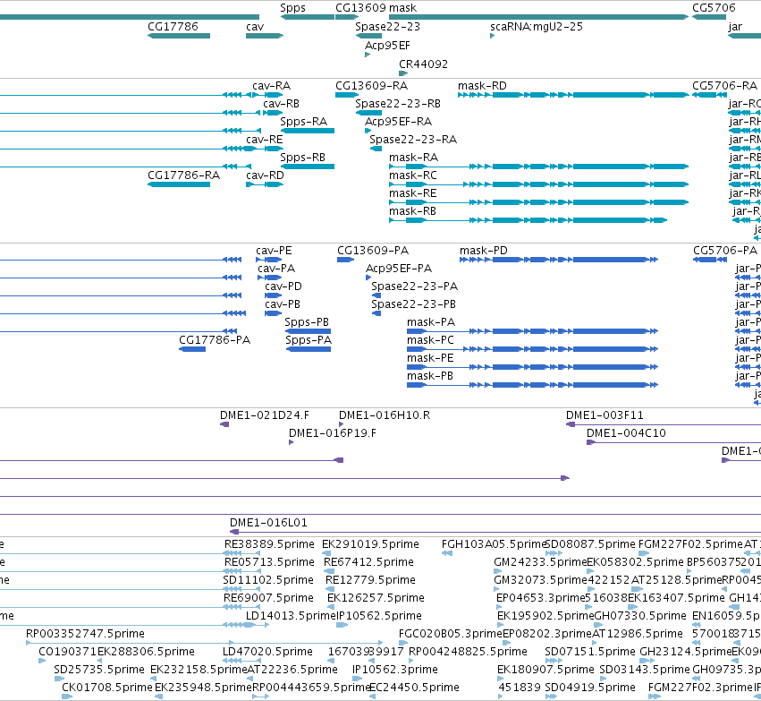This screenshot has width=761, height=701.
Task: Click the Spps-PA protein label
Action: click(309, 340)
